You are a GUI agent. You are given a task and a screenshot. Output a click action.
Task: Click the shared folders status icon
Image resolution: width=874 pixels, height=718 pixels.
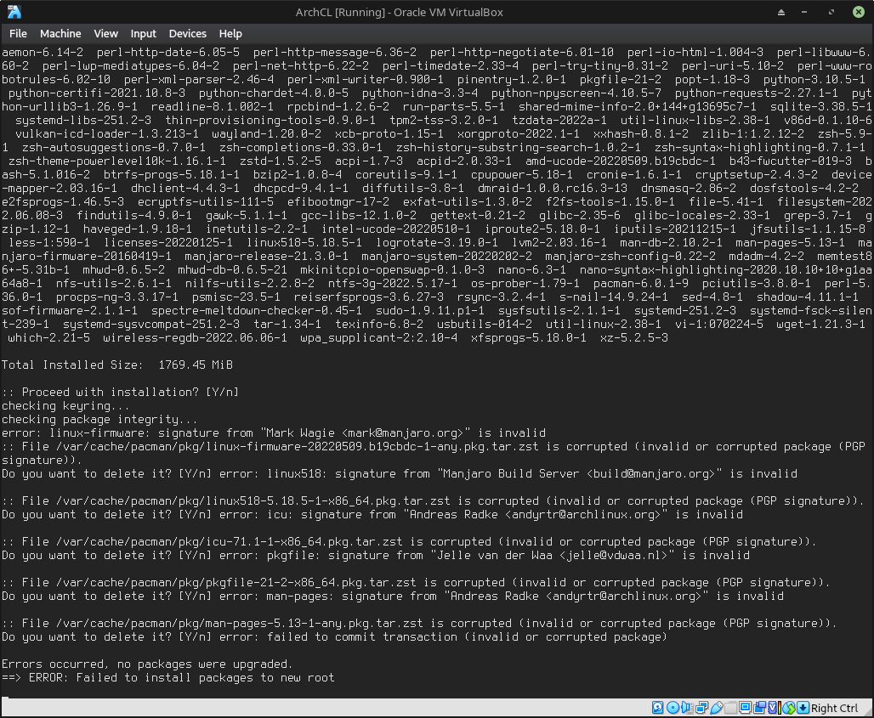pyautogui.click(x=731, y=708)
